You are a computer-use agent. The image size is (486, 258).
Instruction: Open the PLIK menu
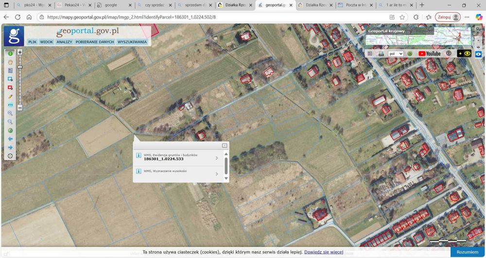32,42
